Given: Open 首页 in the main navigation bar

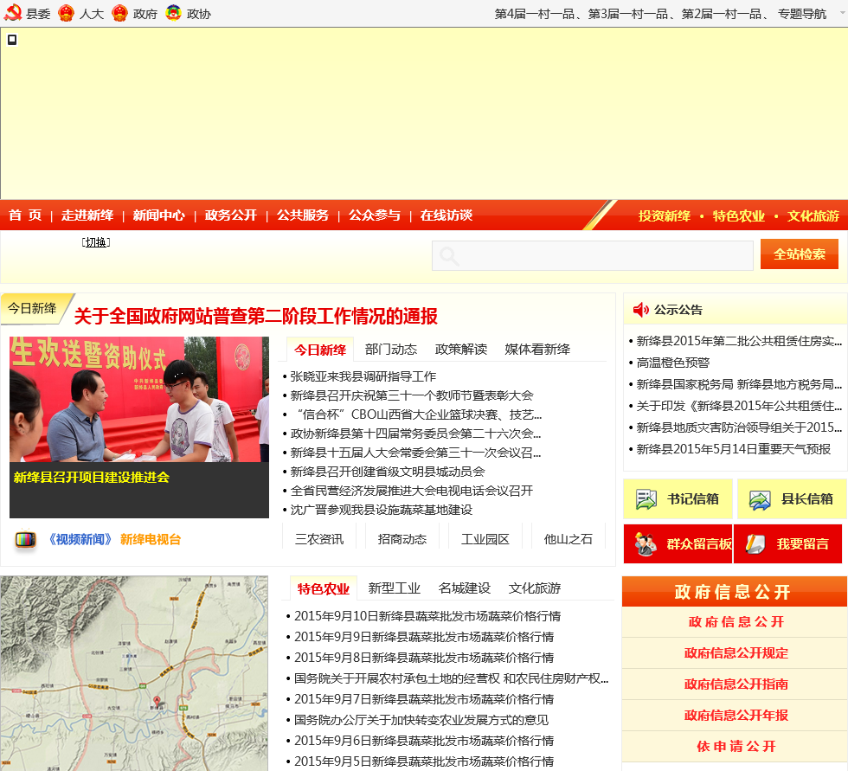Looking at the screenshot, I should [25, 215].
